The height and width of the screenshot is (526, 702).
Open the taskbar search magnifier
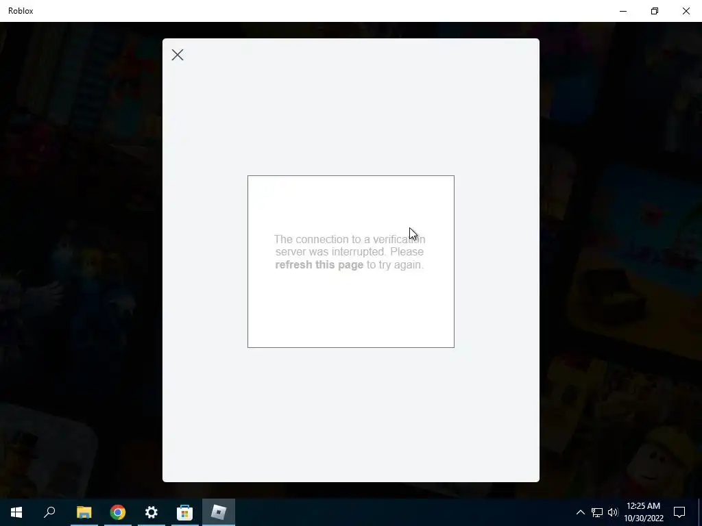(49, 512)
